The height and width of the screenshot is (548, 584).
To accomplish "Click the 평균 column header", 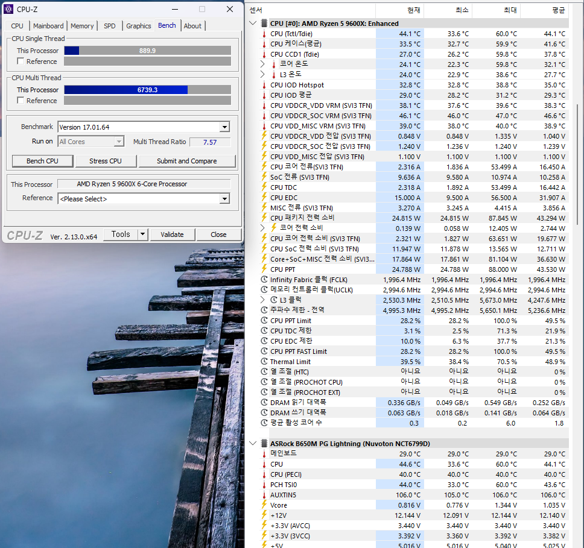I will coord(545,10).
